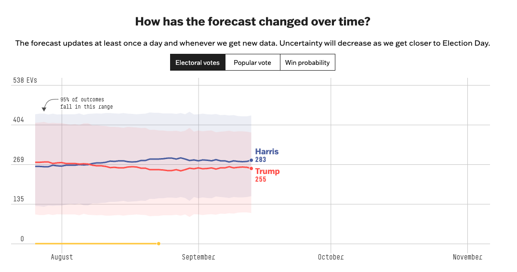Image resolution: width=517 pixels, height=272 pixels.
Task: Click the September axis label
Action: pyautogui.click(x=198, y=257)
